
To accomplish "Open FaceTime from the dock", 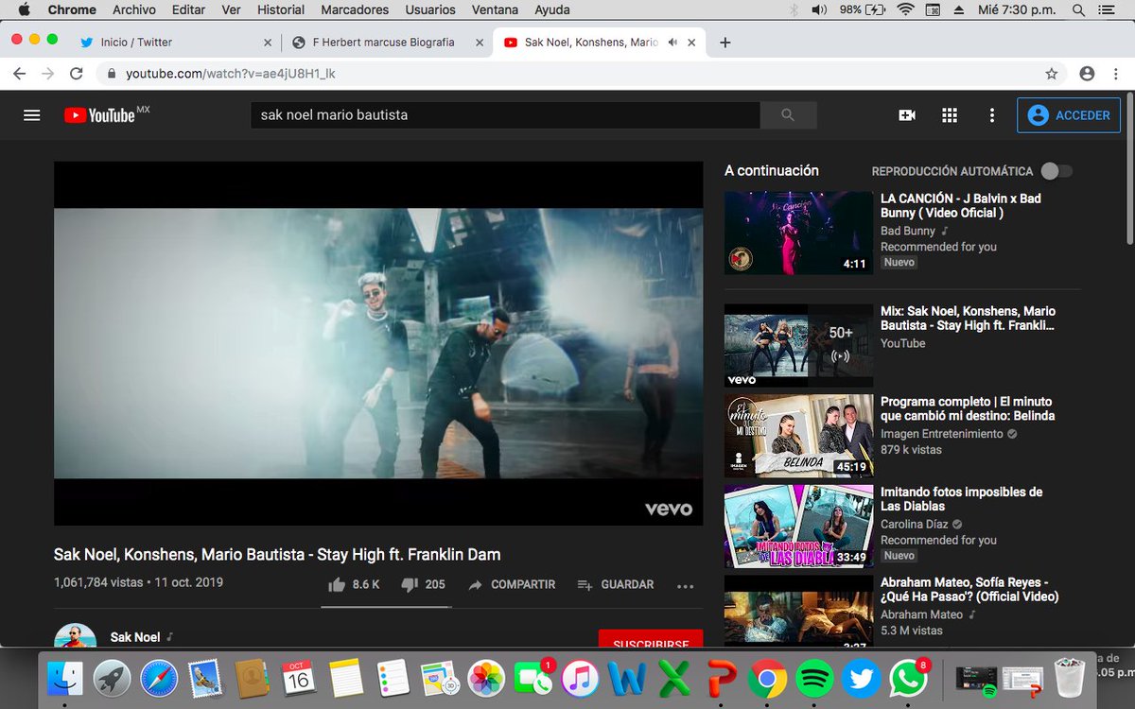I will click(x=533, y=679).
